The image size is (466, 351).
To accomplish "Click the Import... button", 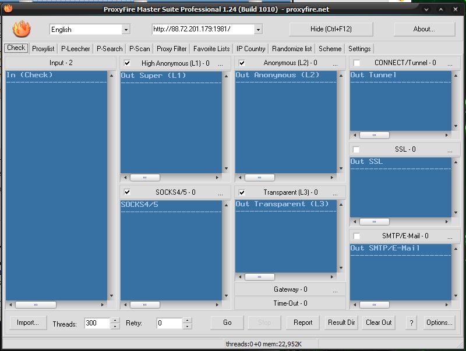I will pos(28,323).
